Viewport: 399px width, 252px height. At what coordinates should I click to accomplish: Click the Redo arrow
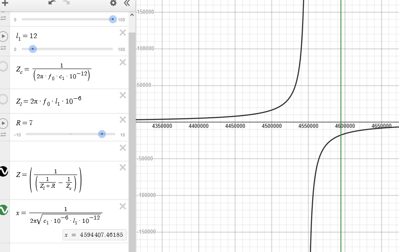66,3
